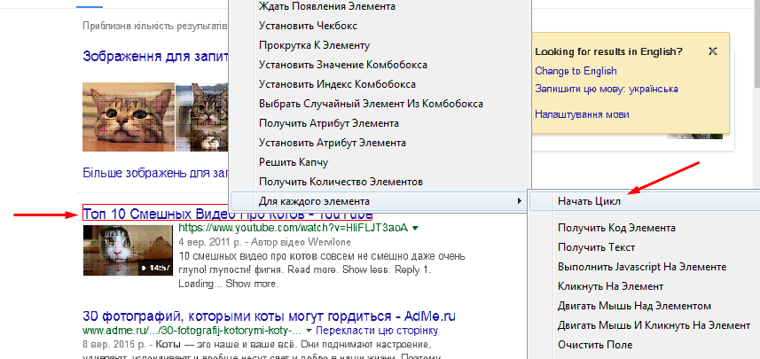
Task: Close the English results suggestion box
Action: pyautogui.click(x=713, y=51)
